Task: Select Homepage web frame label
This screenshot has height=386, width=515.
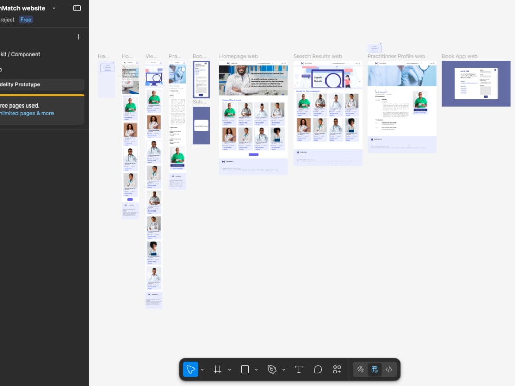Action: [x=238, y=56]
